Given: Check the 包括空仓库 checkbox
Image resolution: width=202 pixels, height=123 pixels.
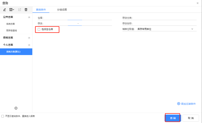Looking at the screenshot, I should coord(39,29).
